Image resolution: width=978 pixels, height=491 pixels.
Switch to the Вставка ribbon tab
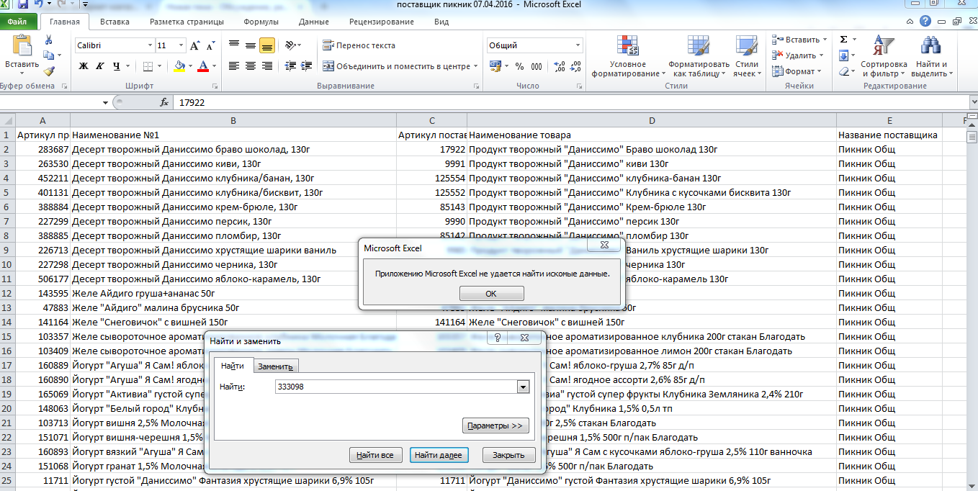click(x=115, y=22)
